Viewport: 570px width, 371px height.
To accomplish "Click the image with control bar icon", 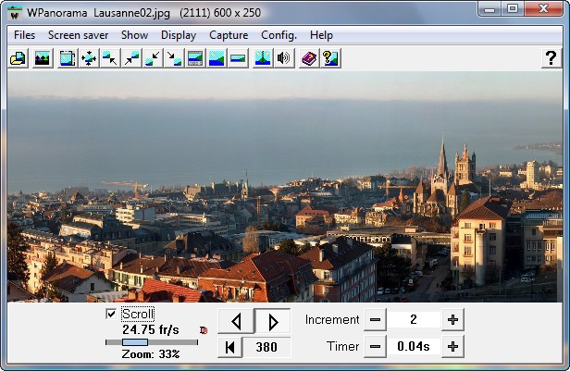I will [x=195, y=58].
